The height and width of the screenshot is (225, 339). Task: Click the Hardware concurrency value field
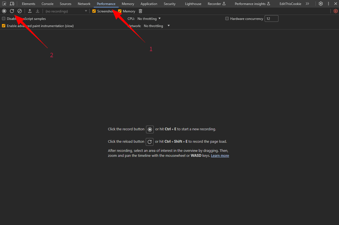click(x=271, y=18)
